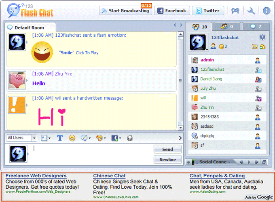This screenshot has width=275, height=202.
Task: Open the Freelance Web Designers ad link
Action: point(36,176)
